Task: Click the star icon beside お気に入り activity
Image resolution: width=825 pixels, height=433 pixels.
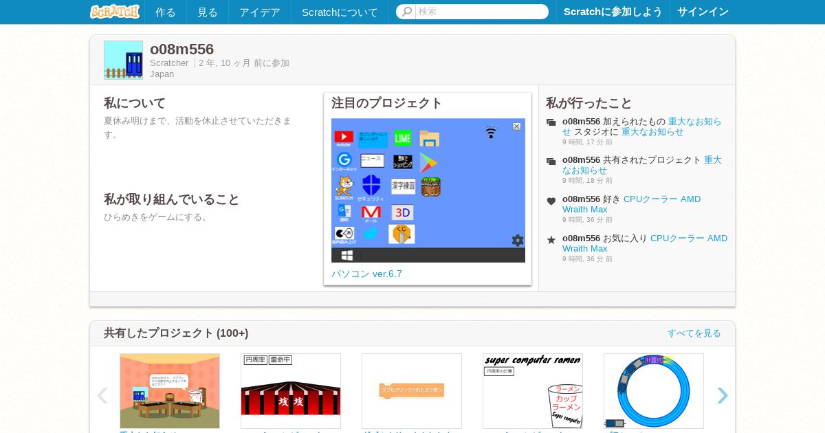Action: 551,240
